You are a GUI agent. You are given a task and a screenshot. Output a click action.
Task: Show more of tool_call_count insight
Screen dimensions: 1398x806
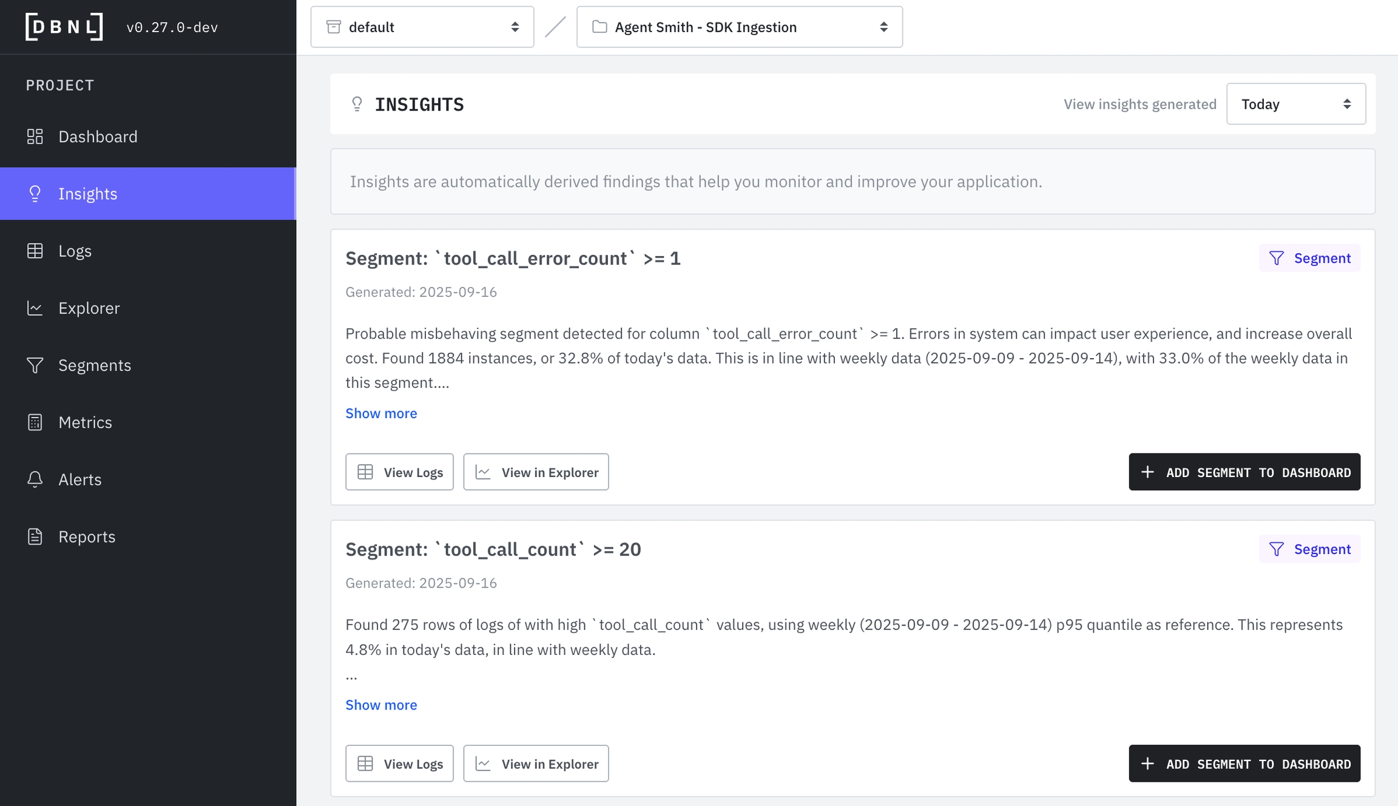[x=381, y=705]
